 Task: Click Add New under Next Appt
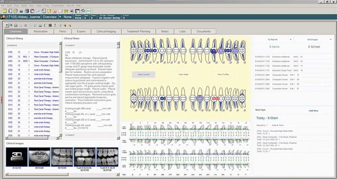313,111
